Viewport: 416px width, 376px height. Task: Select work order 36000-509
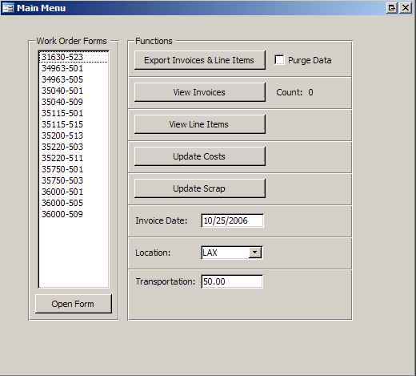74,214
